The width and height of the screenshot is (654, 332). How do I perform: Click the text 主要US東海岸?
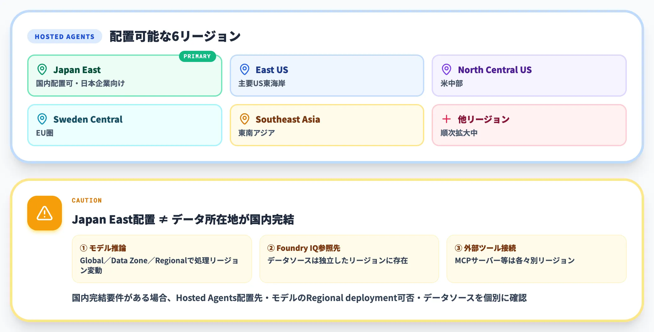(262, 83)
